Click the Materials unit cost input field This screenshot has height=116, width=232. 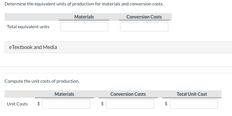(66, 104)
